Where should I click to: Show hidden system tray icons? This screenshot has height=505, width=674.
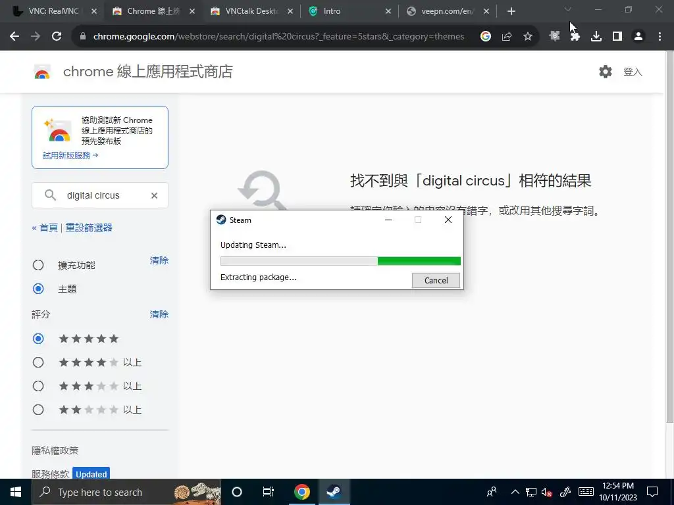pos(515,492)
